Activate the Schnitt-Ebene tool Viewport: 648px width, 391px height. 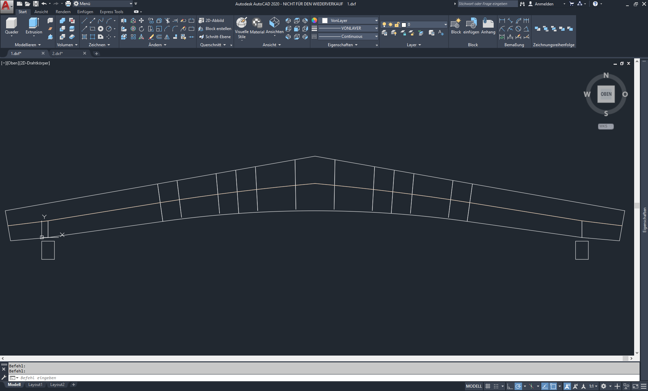(x=215, y=36)
